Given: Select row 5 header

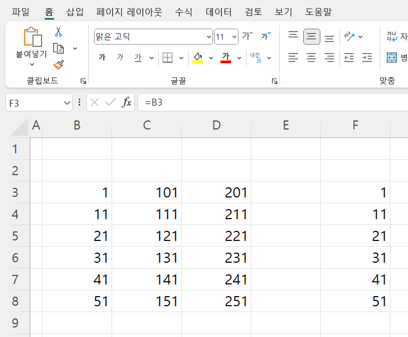Looking at the screenshot, I should click(15, 236).
